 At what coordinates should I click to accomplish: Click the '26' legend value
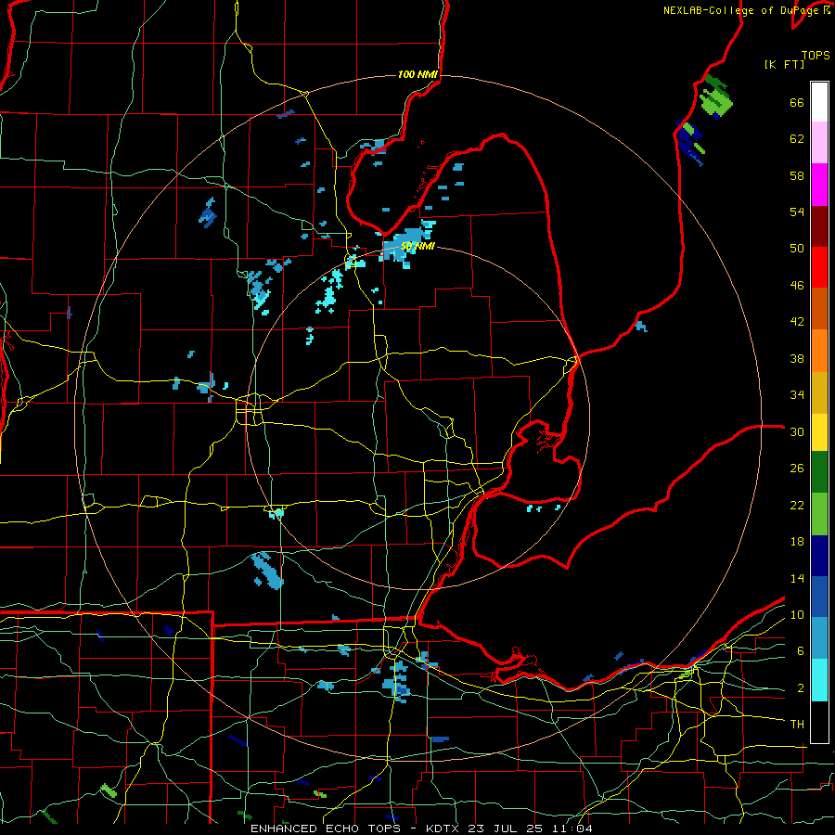(x=797, y=469)
